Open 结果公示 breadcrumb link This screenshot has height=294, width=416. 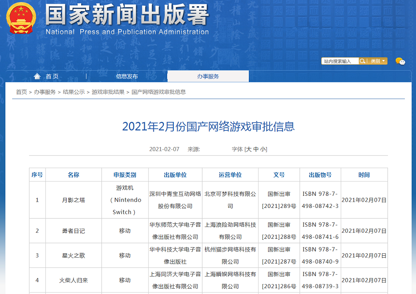coord(73,92)
